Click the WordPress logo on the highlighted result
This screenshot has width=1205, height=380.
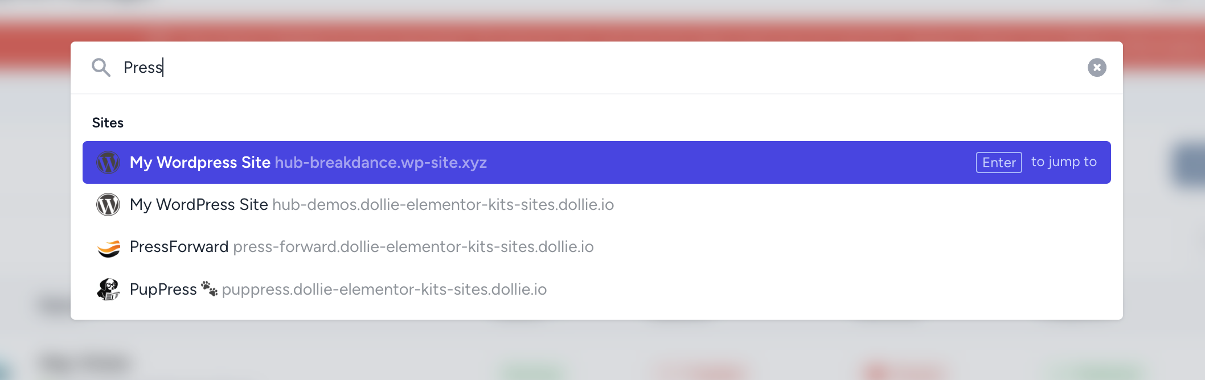pyautogui.click(x=108, y=163)
